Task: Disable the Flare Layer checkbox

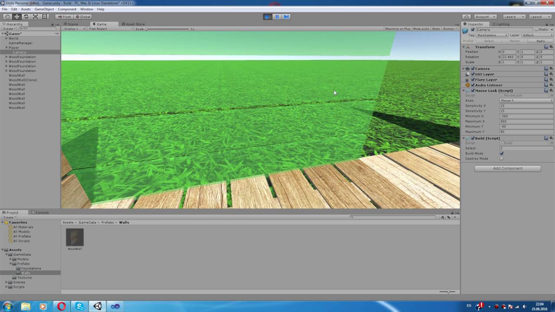Action: (x=473, y=80)
